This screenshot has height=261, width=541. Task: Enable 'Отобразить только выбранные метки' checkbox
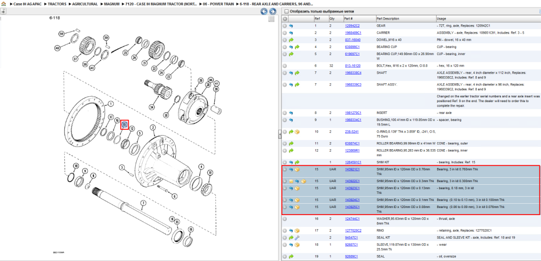click(x=286, y=11)
